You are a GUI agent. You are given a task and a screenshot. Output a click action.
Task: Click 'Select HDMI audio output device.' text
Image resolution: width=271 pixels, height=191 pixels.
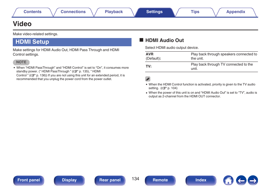click(172, 48)
